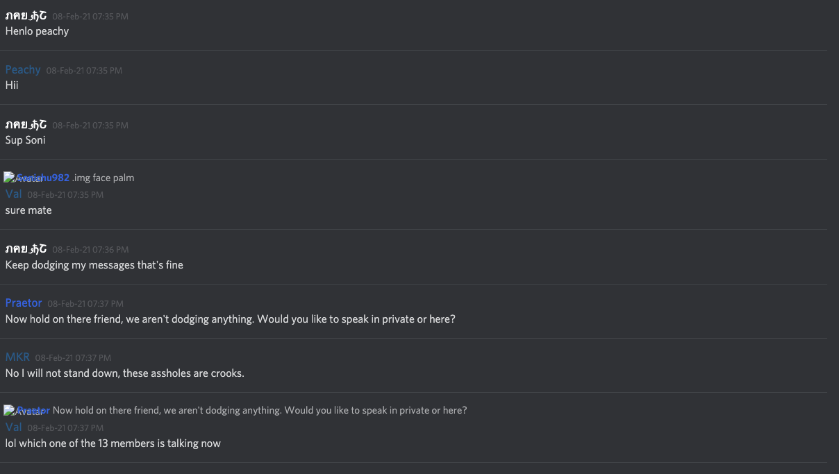Click broken avatar image beside '.img face palm' reply
839x474 pixels.
9,178
